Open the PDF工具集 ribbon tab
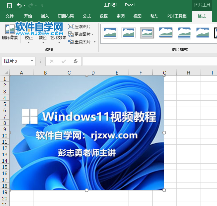Viewport: 217px width, 206px height. (x=177, y=16)
